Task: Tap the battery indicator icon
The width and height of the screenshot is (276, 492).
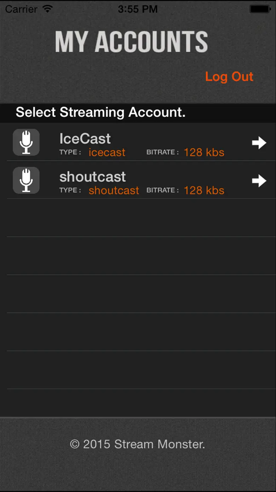Action: click(x=260, y=9)
